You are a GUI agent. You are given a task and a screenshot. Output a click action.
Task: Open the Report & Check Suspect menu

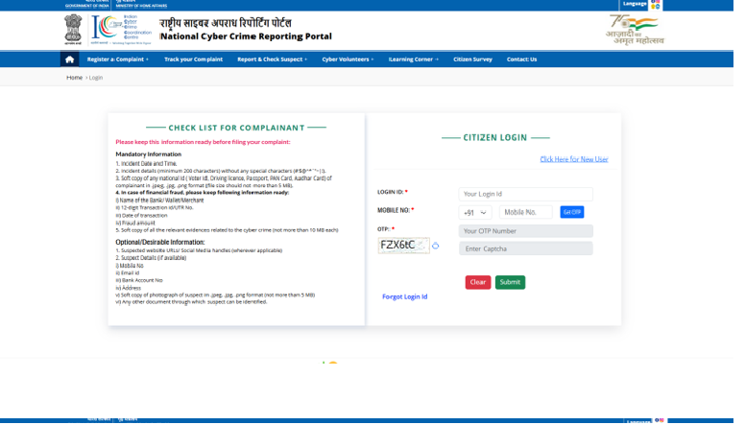[272, 59]
